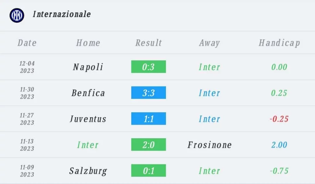
Task: Click the Benfica home team name
Action: tap(88, 93)
